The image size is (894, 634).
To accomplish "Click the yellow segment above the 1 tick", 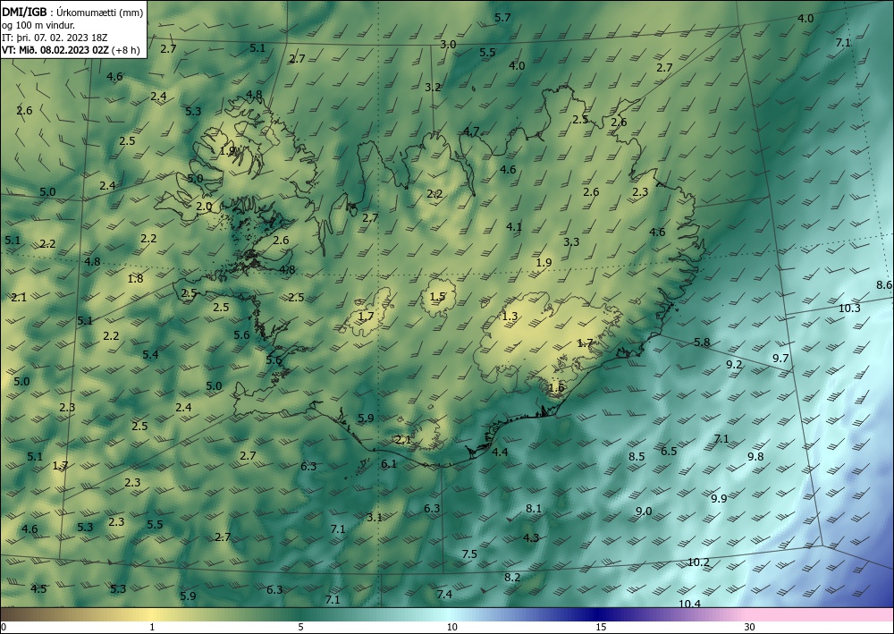I will [152, 614].
